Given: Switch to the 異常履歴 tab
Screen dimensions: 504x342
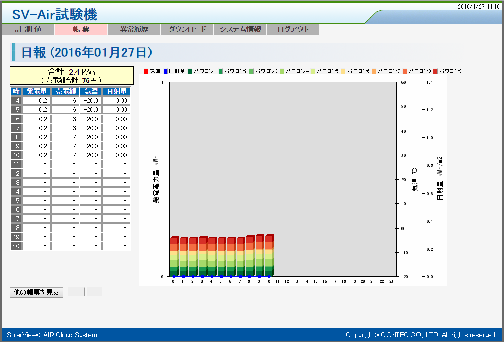Looking at the screenshot, I should [x=134, y=29].
